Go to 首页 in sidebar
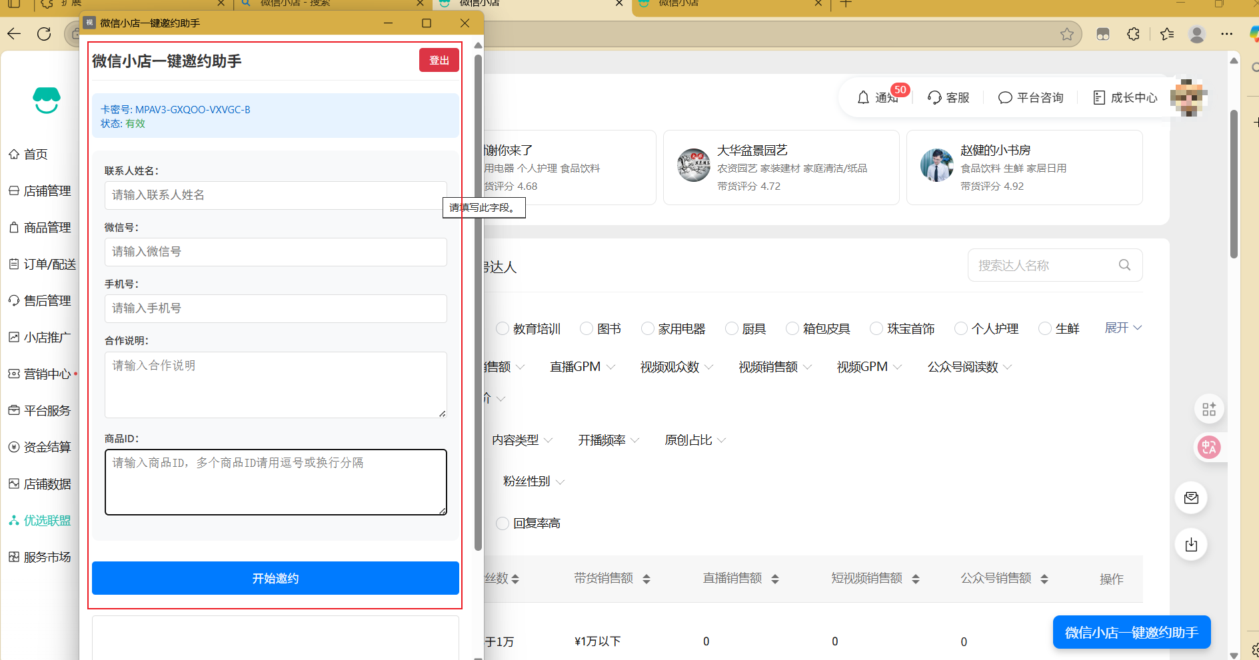The height and width of the screenshot is (660, 1259). pos(28,155)
